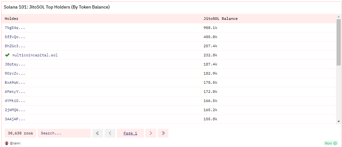Open the Page 1 selector
342x147 pixels.
(x=130, y=133)
